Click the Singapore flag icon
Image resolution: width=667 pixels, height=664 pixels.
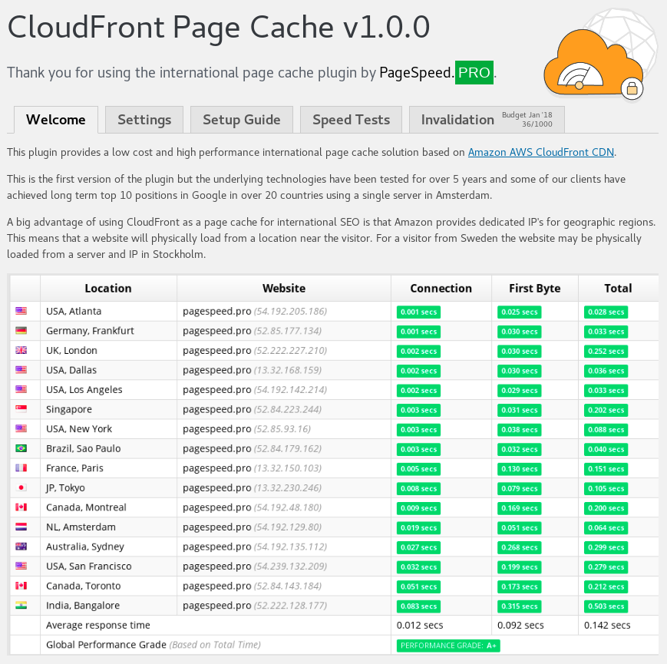(21, 409)
